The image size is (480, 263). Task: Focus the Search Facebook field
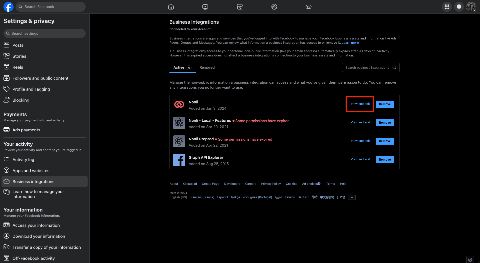[51, 7]
